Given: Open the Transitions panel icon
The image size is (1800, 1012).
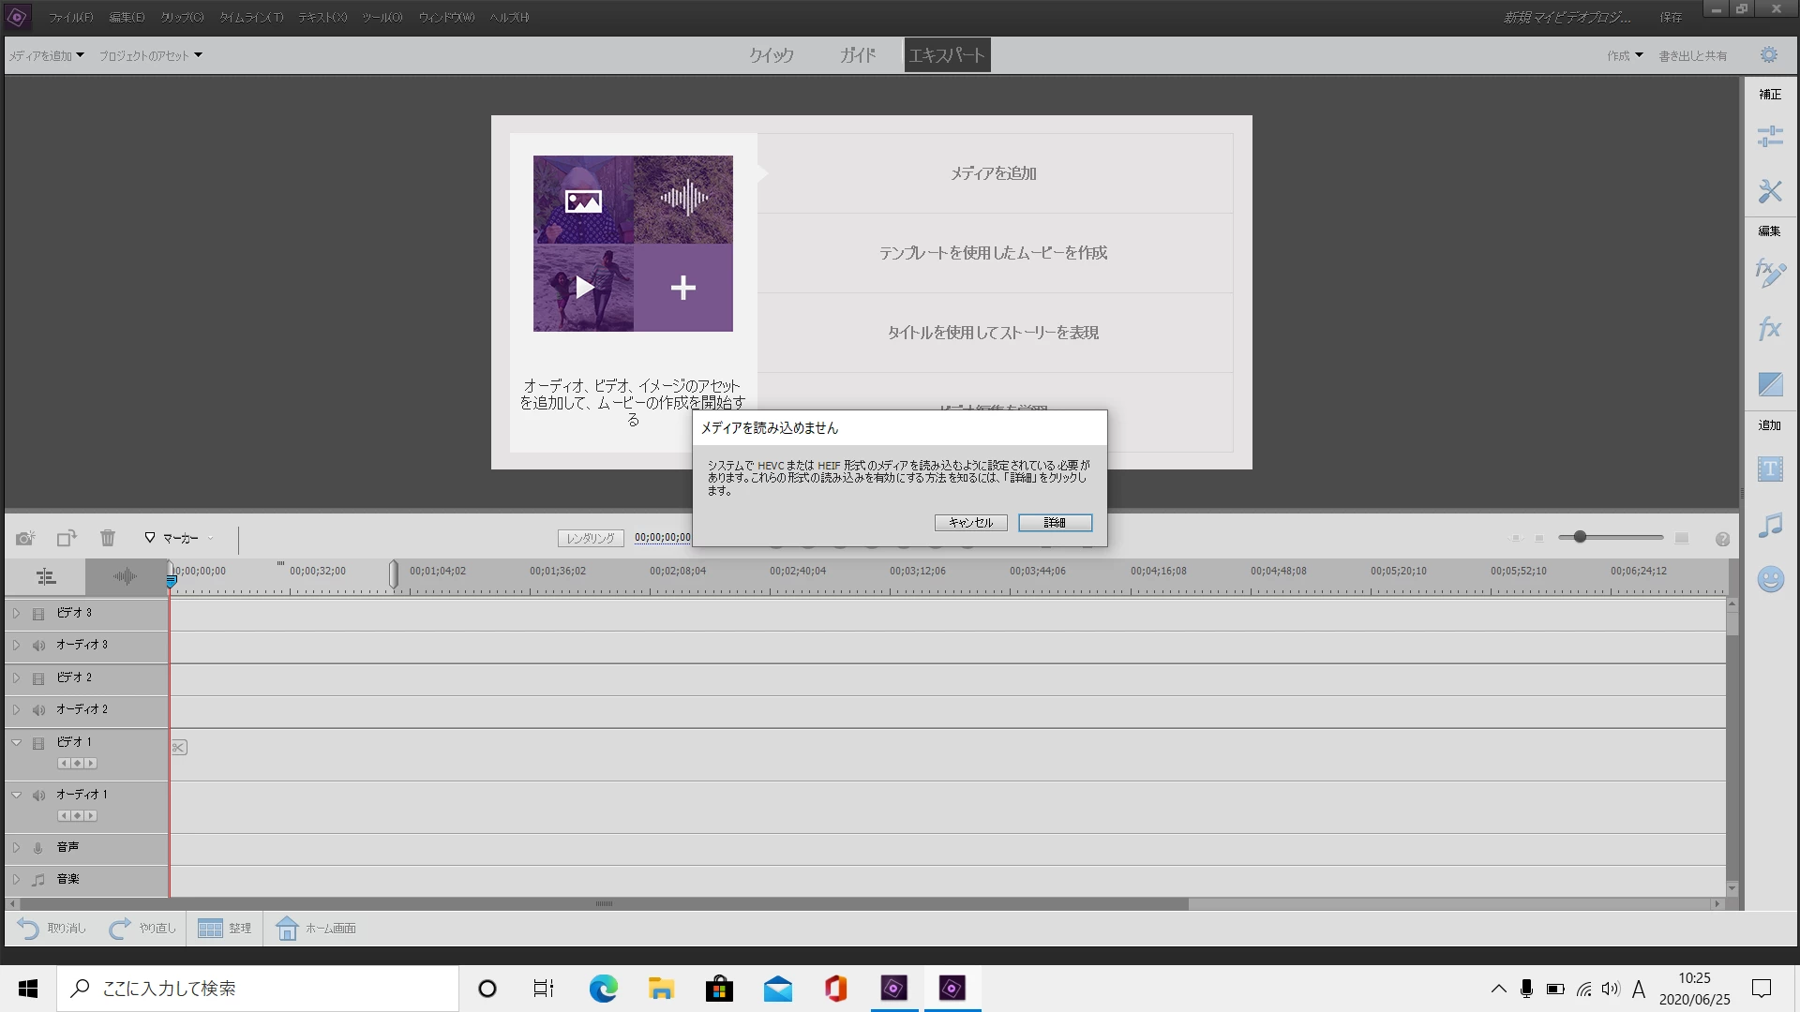Looking at the screenshot, I should (1769, 384).
